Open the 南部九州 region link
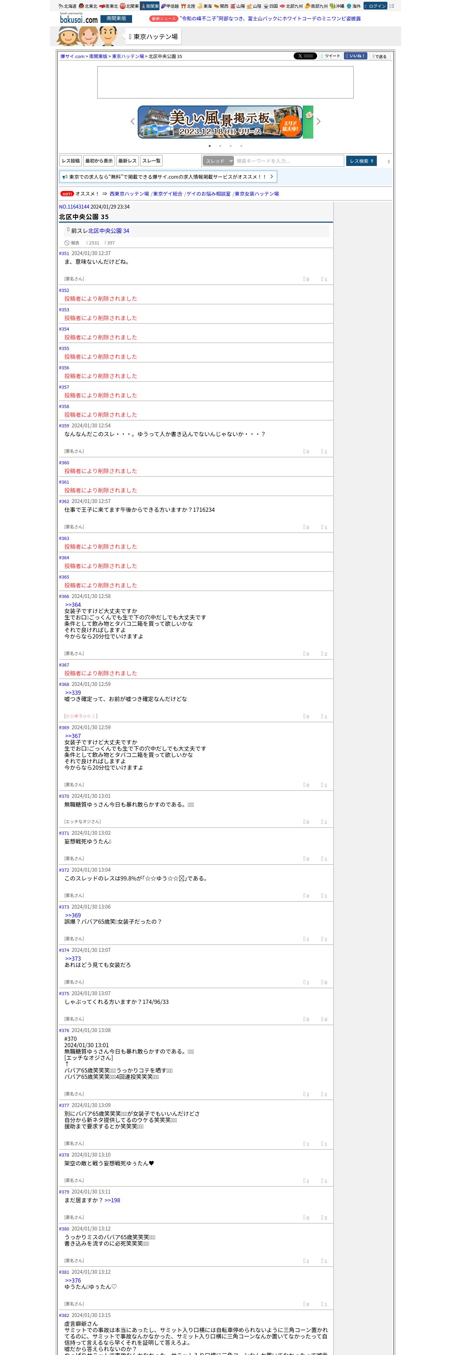Screen dimensions: 451x1355 [x=316, y=6]
